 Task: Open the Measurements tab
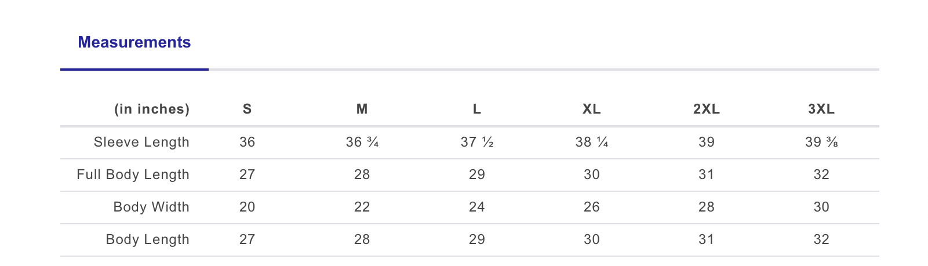tap(134, 42)
